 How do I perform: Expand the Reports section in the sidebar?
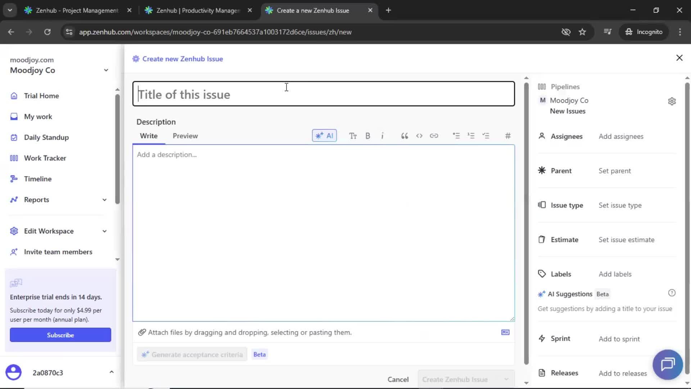(104, 200)
